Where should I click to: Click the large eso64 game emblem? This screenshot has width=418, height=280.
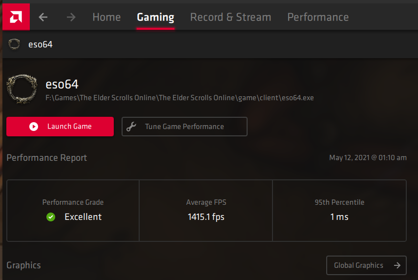(x=22, y=89)
